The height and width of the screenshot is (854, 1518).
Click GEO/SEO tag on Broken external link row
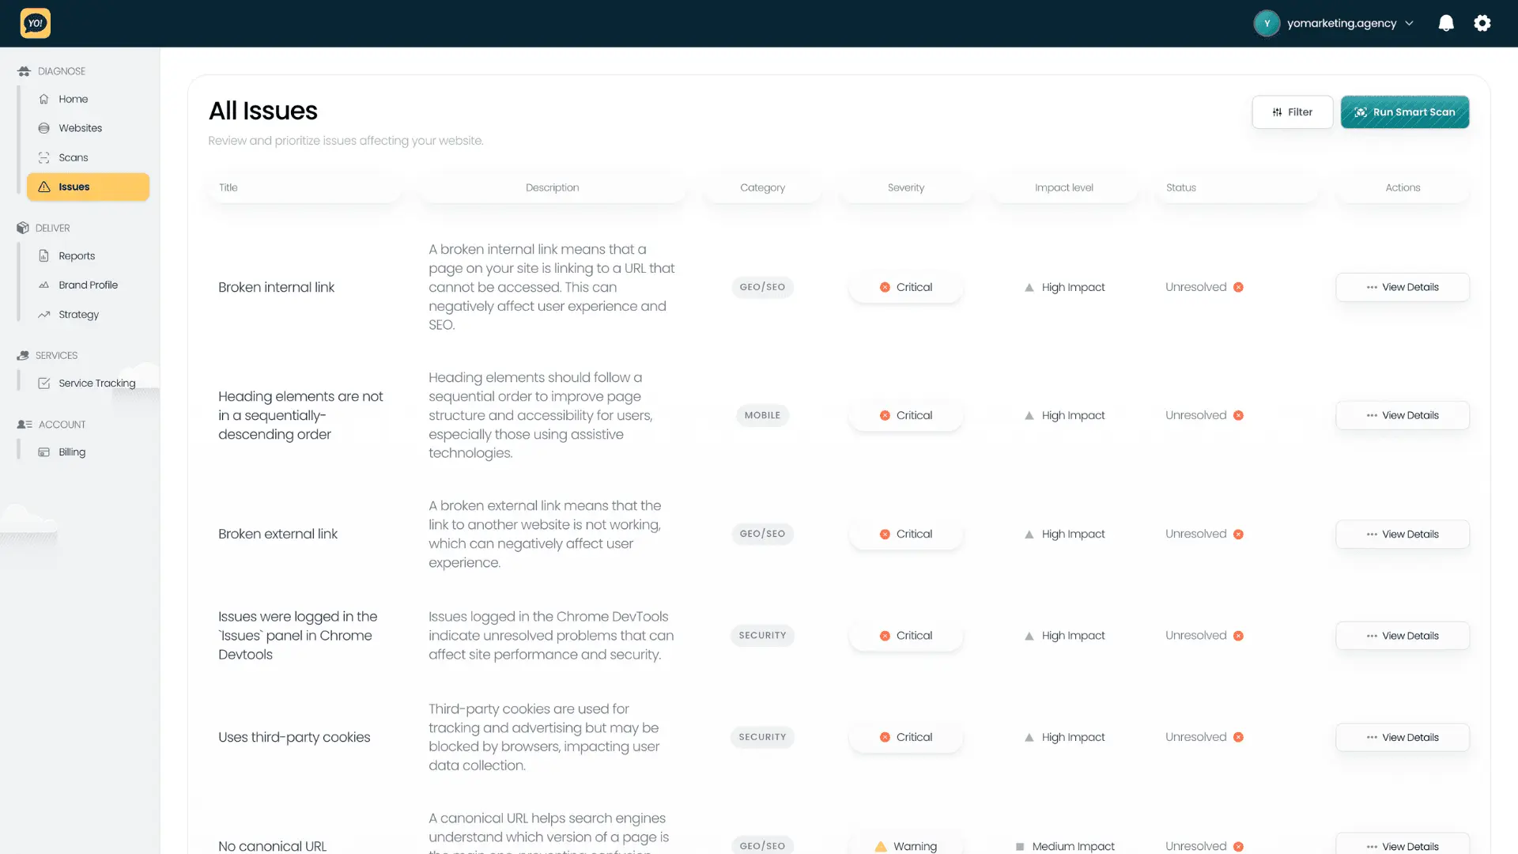pos(762,534)
